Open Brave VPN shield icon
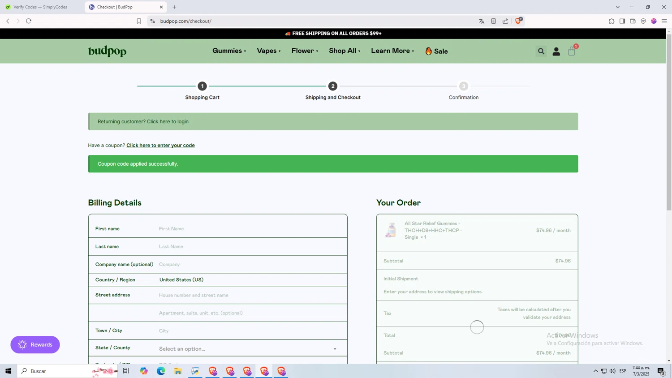This screenshot has width=672, height=378. coord(643,21)
